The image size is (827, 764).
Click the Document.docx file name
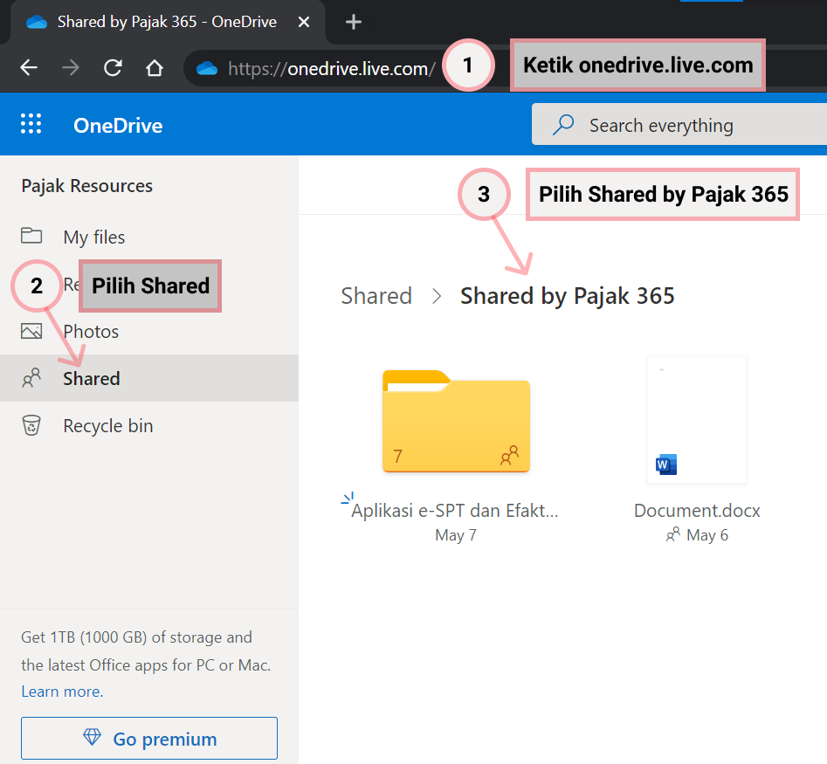click(697, 511)
